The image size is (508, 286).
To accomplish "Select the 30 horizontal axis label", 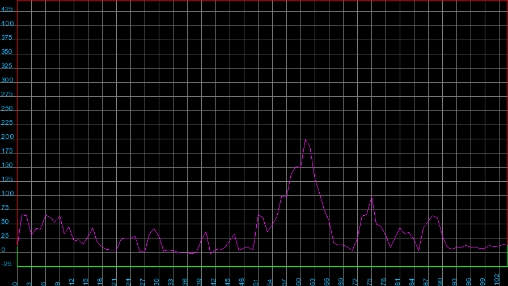I will (x=157, y=282).
